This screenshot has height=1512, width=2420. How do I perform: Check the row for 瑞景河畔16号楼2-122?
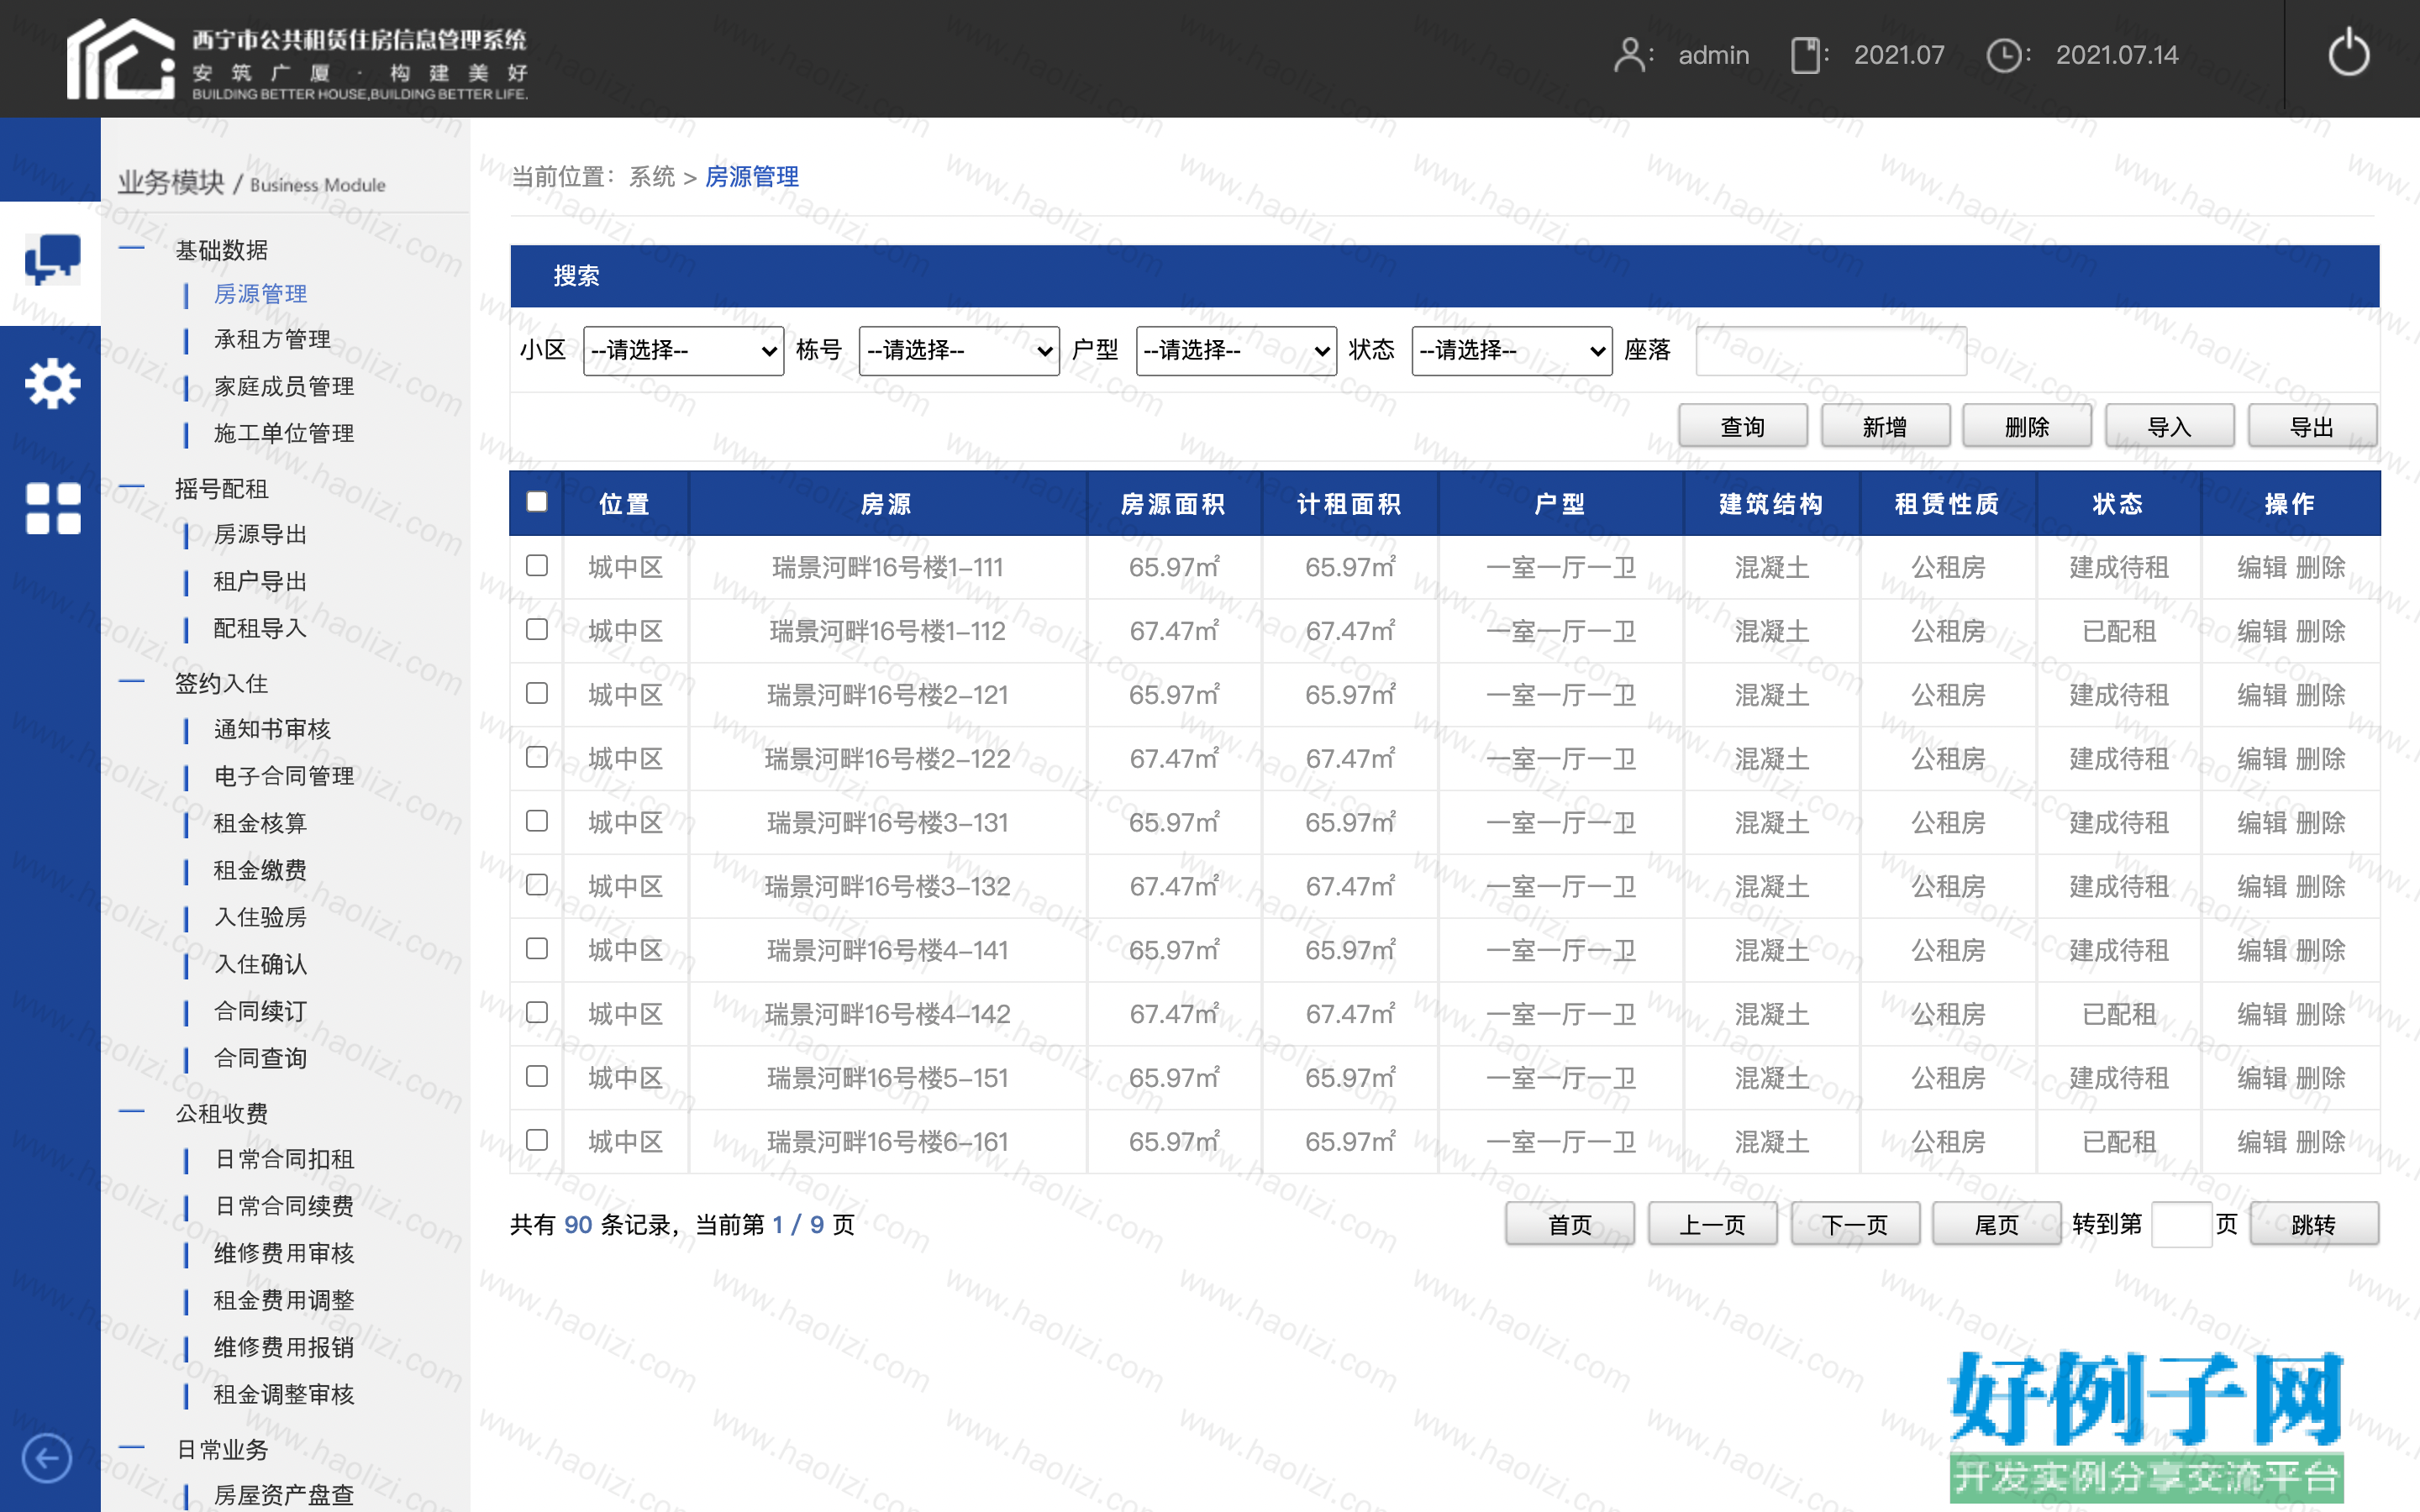(537, 758)
